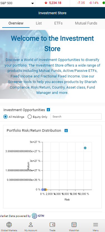Click the 5,234.18 index price
The height and width of the screenshot is (232, 105).
click(x=55, y=3)
